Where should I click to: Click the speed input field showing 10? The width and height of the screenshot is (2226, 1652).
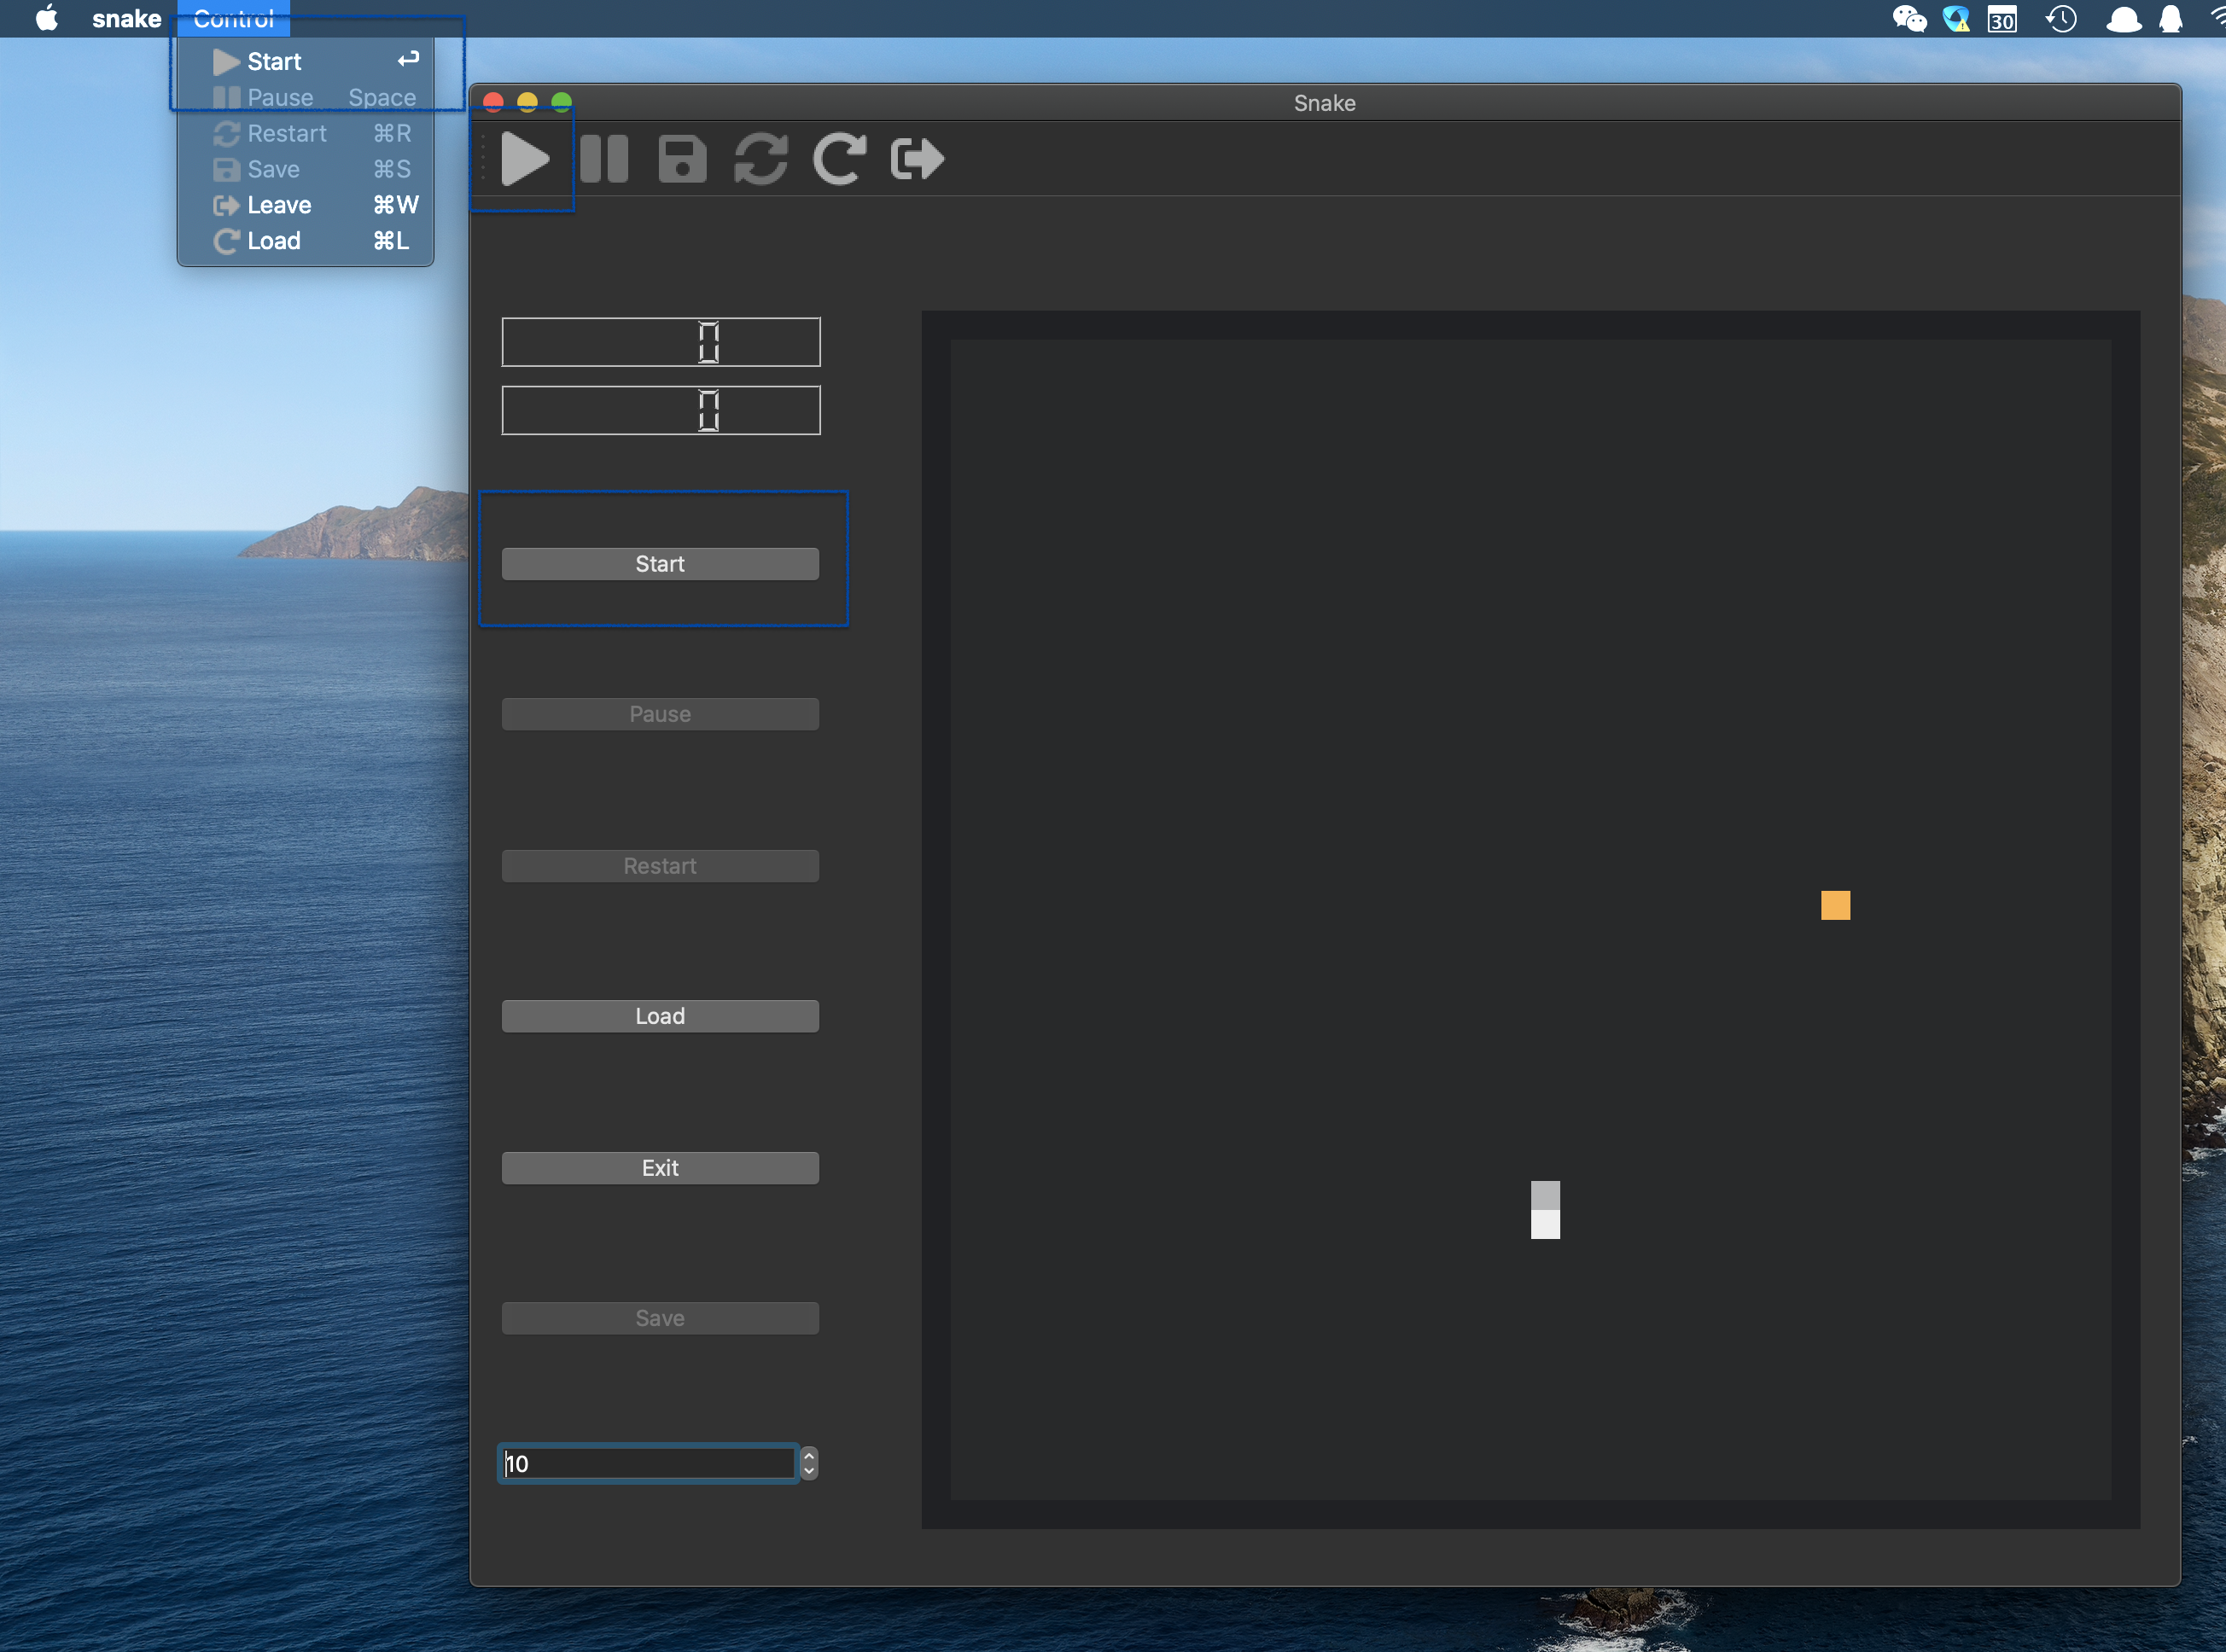pos(648,1464)
